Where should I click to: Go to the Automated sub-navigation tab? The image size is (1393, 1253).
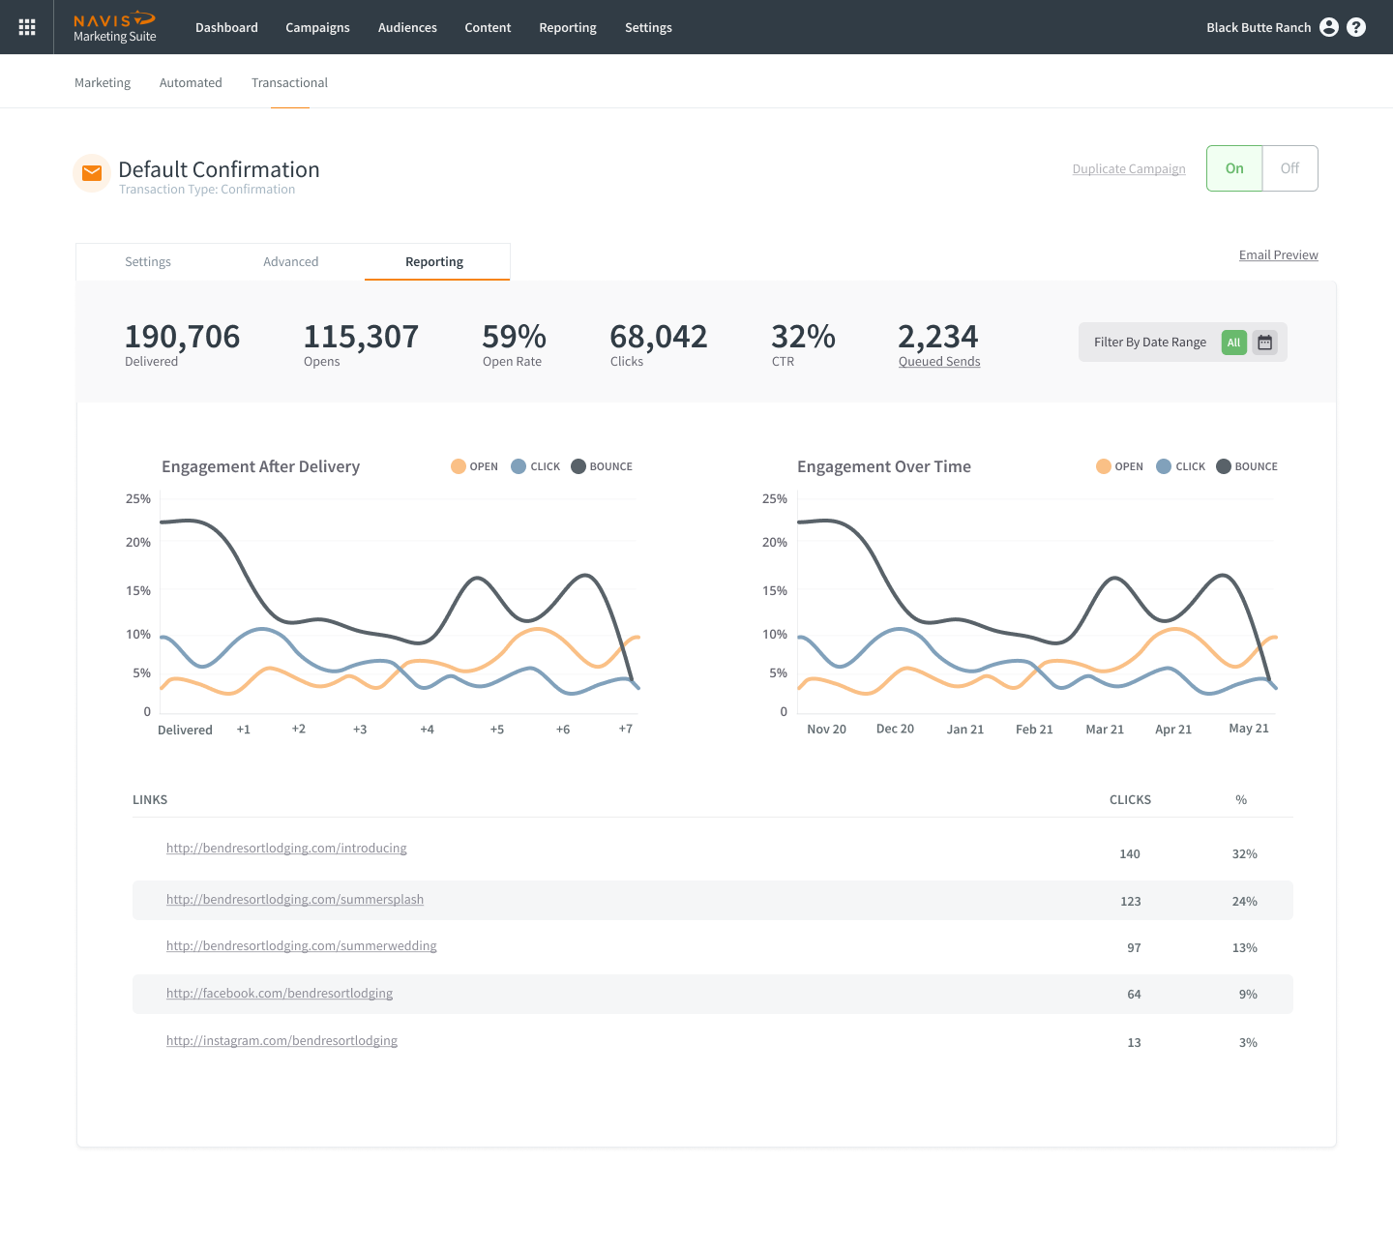click(191, 83)
